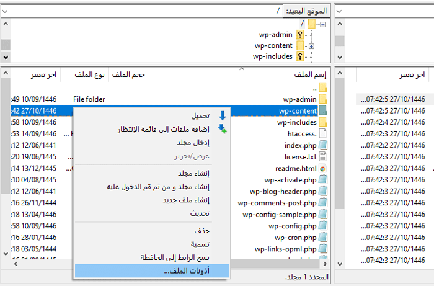Click the root '/' folder icon in tree

pyautogui.click(x=312, y=24)
